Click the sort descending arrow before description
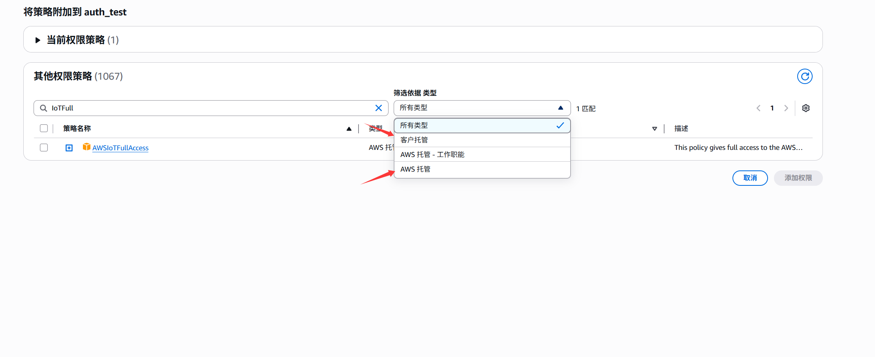The image size is (875, 357). pyautogui.click(x=654, y=129)
